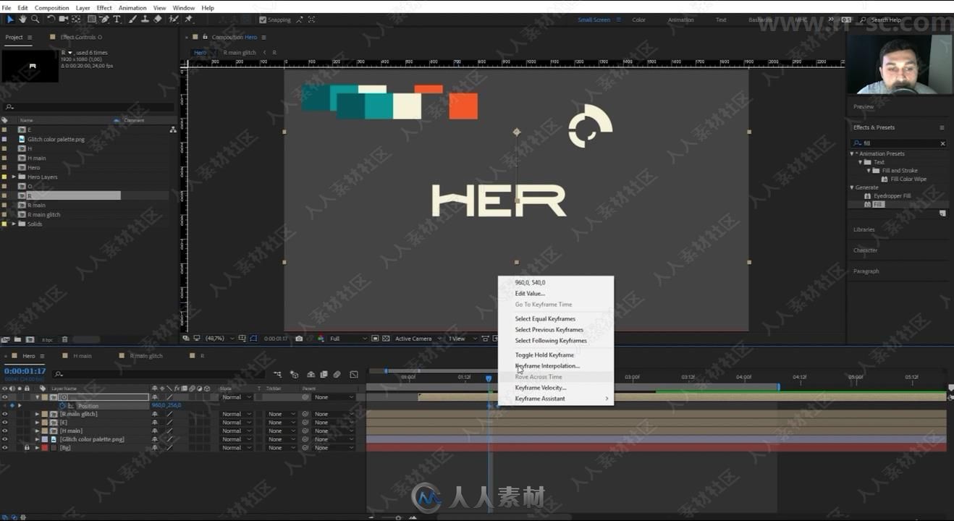Click the timeline layer search field
954x521 pixels.
pyautogui.click(x=159, y=374)
